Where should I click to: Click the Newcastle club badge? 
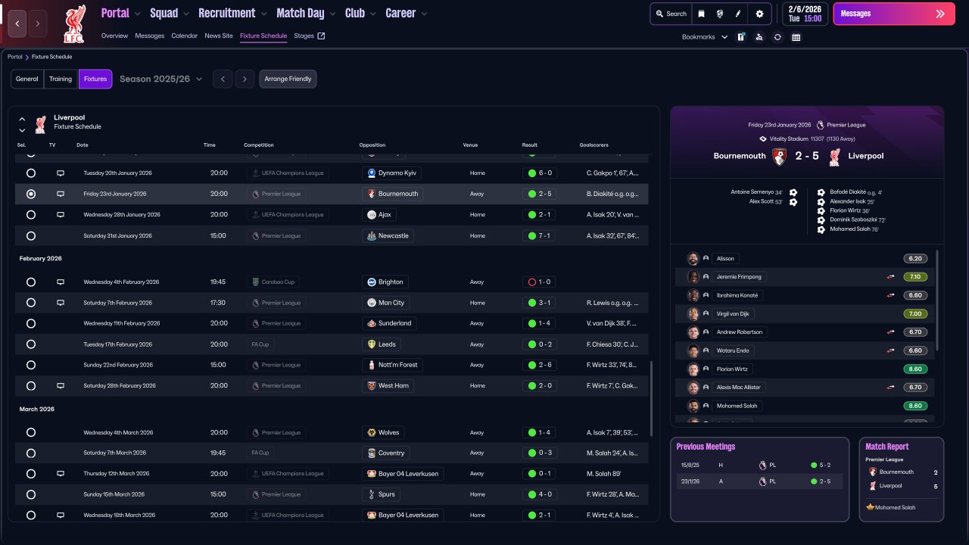[x=372, y=236]
